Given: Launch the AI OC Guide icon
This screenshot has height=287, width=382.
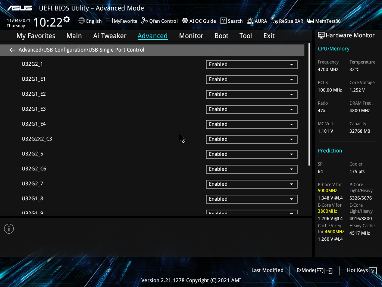Looking at the screenshot, I should 185,21.
